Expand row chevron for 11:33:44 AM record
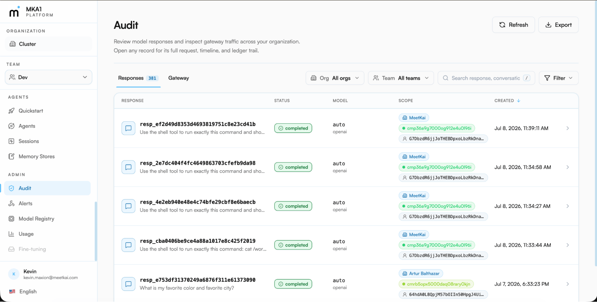597x302 pixels. 567,245
